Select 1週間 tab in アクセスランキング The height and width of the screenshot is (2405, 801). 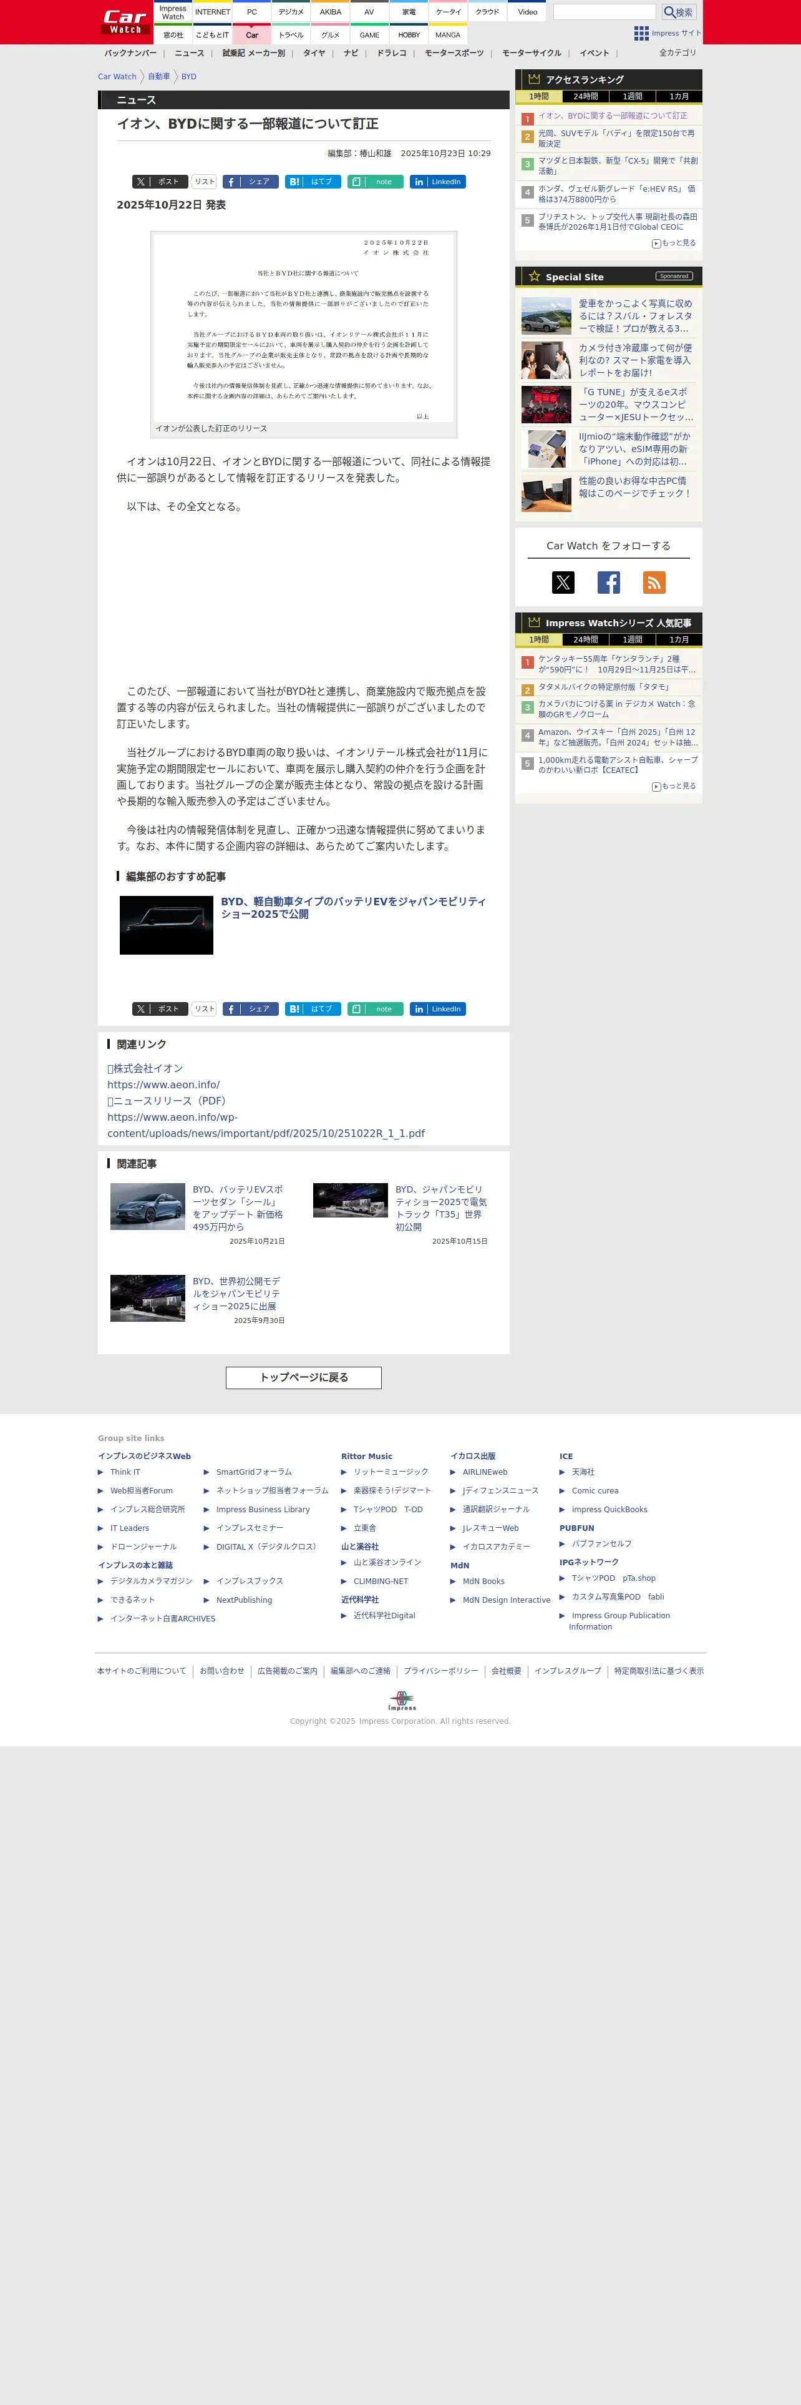click(x=632, y=96)
